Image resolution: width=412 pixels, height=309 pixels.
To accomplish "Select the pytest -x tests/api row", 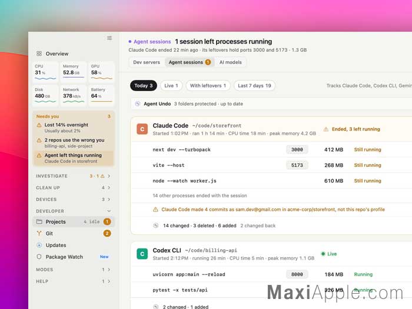I will tap(271, 290).
